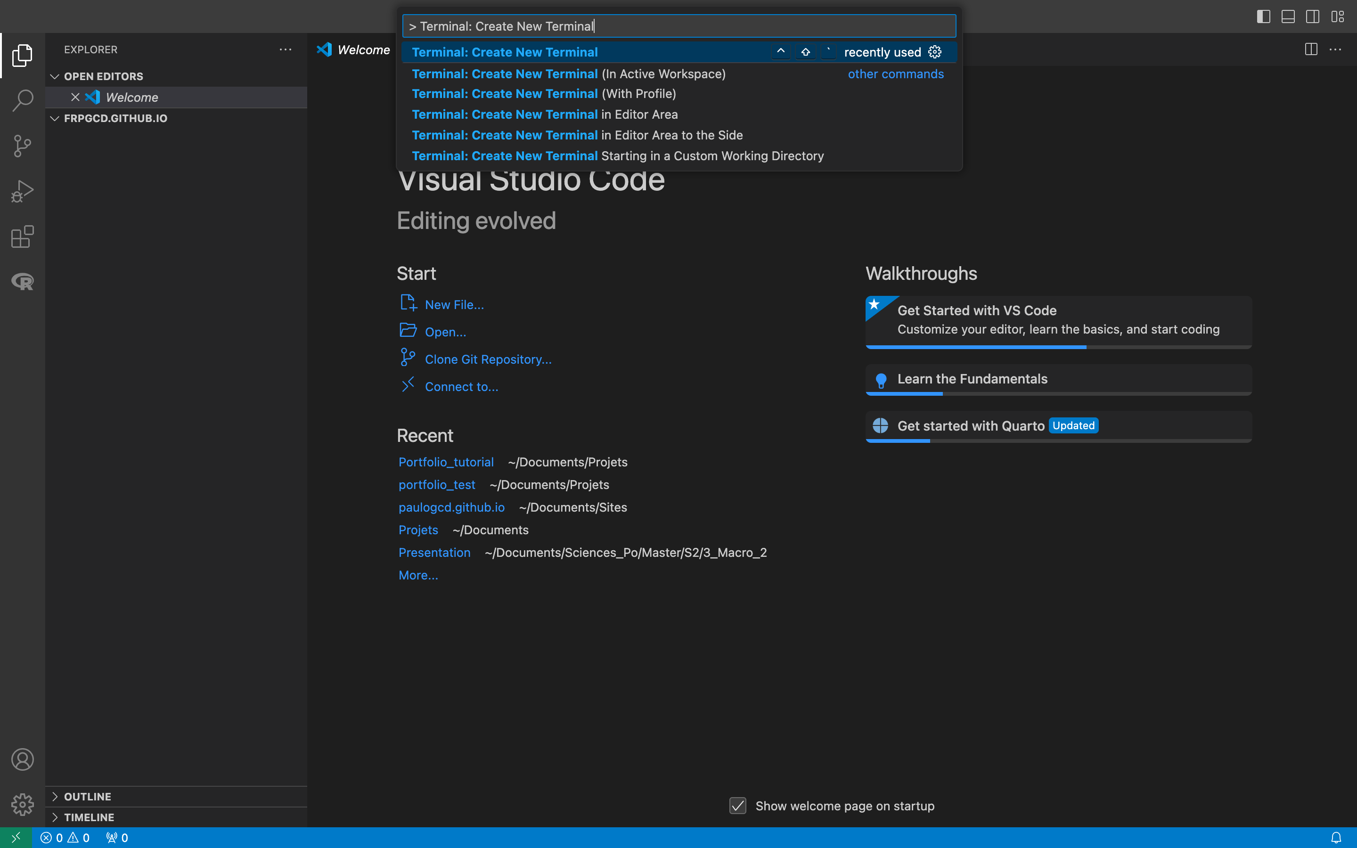Open notifications bell in status bar
The width and height of the screenshot is (1357, 848).
click(x=1336, y=837)
